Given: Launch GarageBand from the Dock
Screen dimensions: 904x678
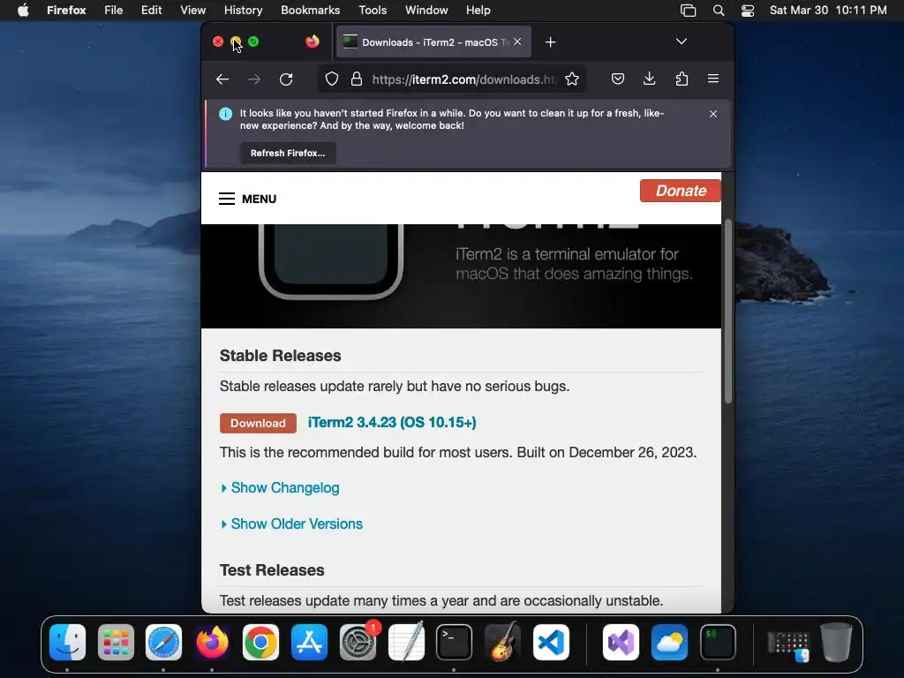Looking at the screenshot, I should (x=502, y=643).
